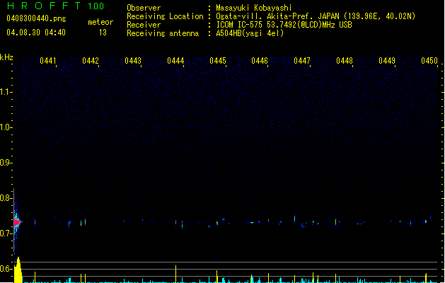Click the yellow spike below 0445
Viewport: 445px width, 283px height.
tap(216, 277)
